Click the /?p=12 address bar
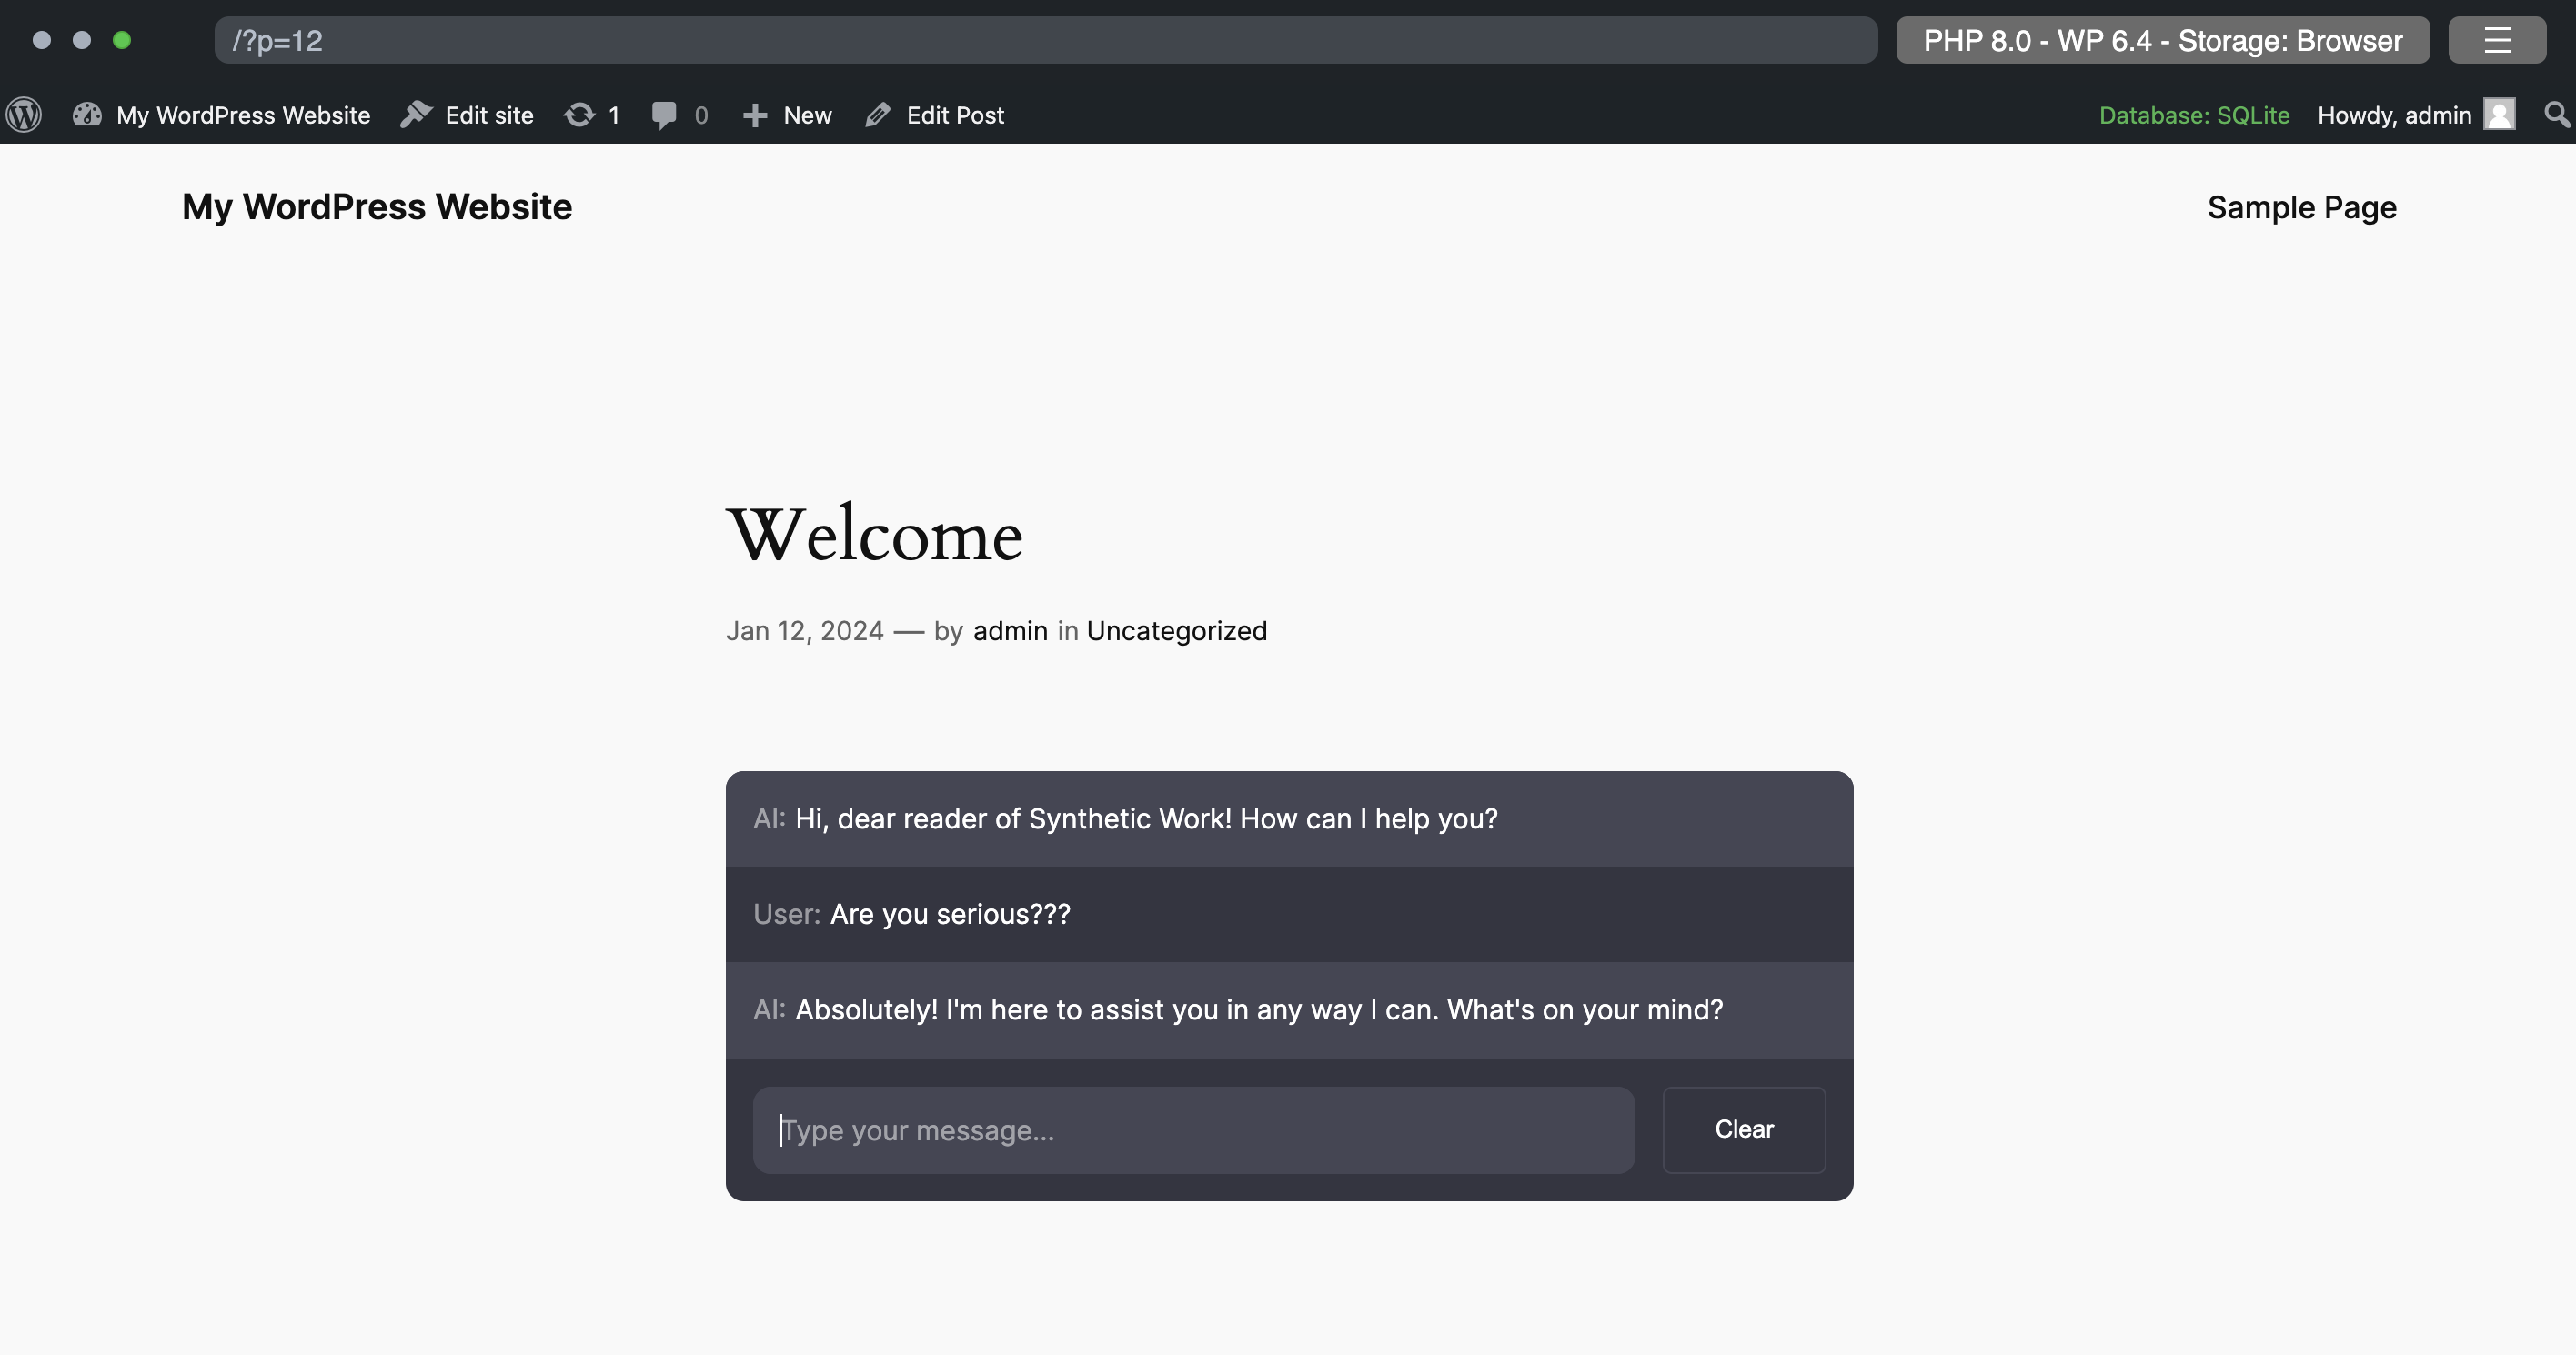This screenshot has width=2576, height=1355. pos(1045,40)
